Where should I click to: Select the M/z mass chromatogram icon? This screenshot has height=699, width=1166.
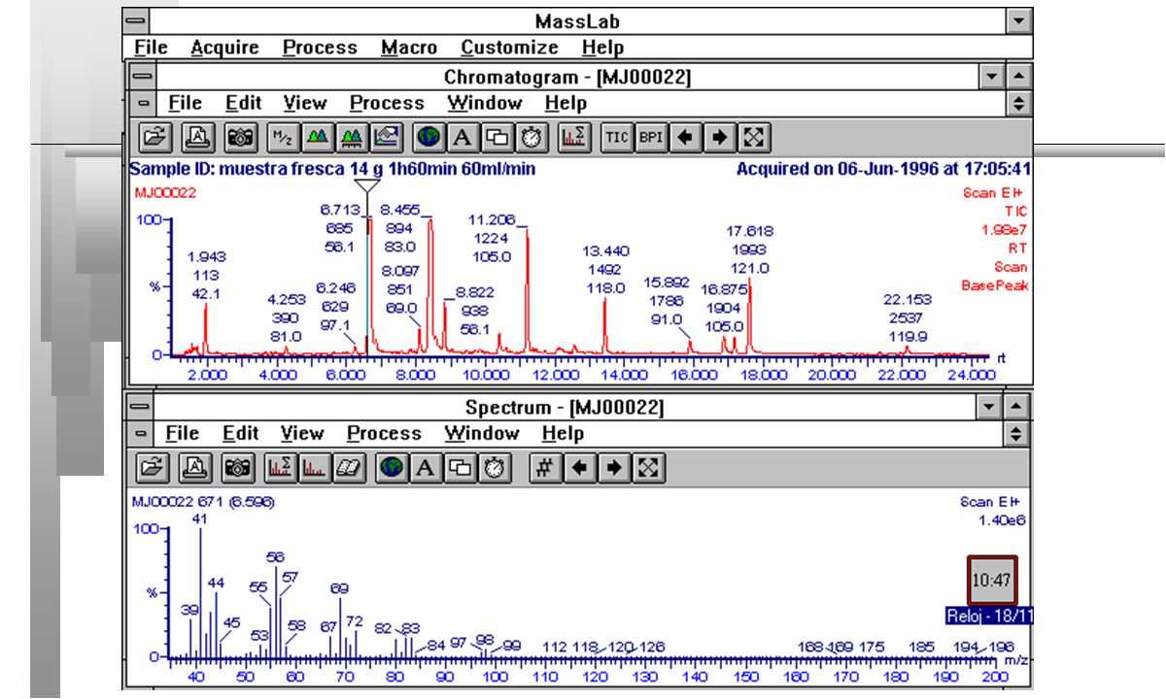pyautogui.click(x=283, y=138)
